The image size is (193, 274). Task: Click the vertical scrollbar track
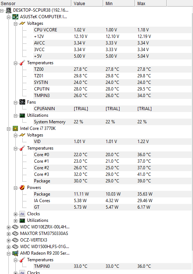[x=192, y=140]
